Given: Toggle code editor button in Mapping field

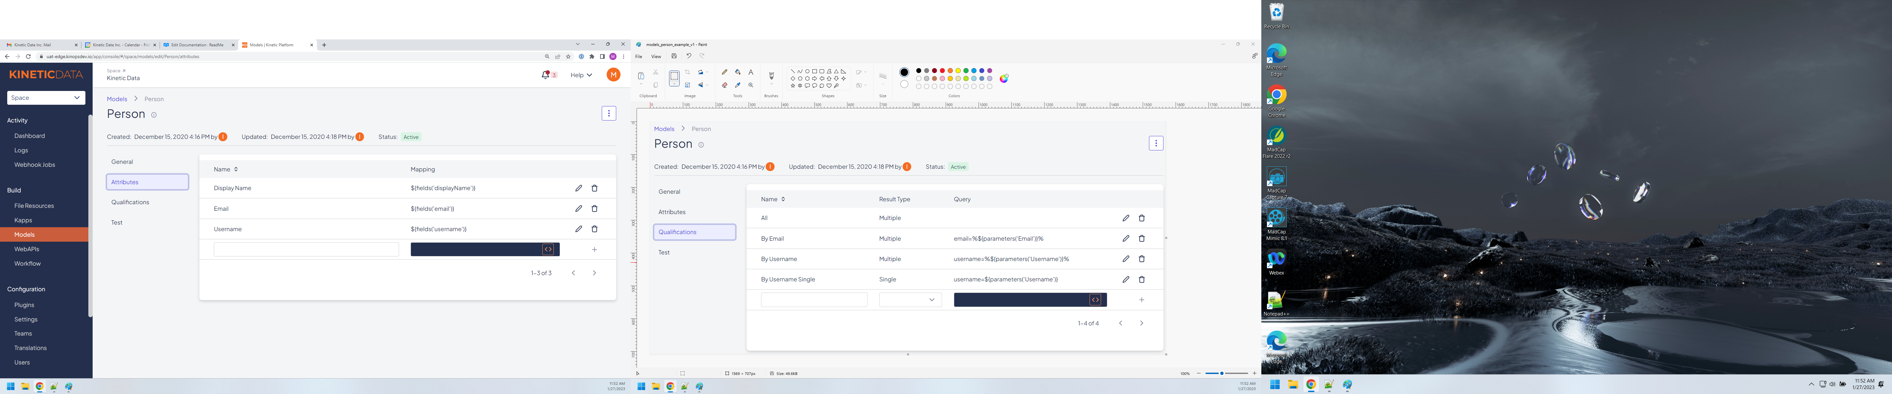Looking at the screenshot, I should (548, 250).
